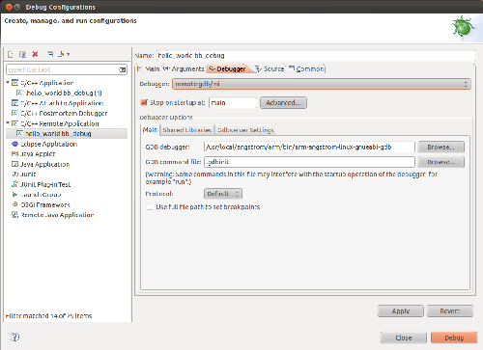The height and width of the screenshot is (350, 483).
Task: Open the Protocol Default dropdown
Action: (x=223, y=194)
